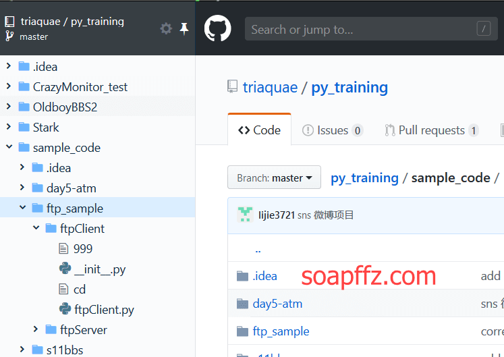Image resolution: width=504 pixels, height=357 pixels.
Task: Select OldboyBBS2 in the tree
Action: 65,107
